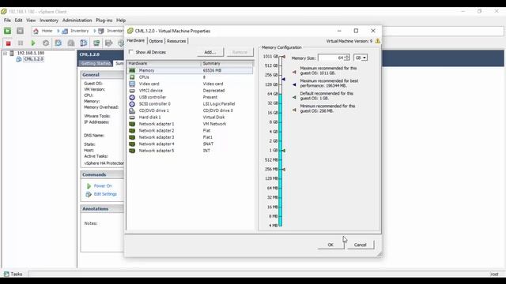Image resolution: width=506 pixels, height=284 pixels.
Task: Click the Network adapter 1 icon
Action: point(132,124)
